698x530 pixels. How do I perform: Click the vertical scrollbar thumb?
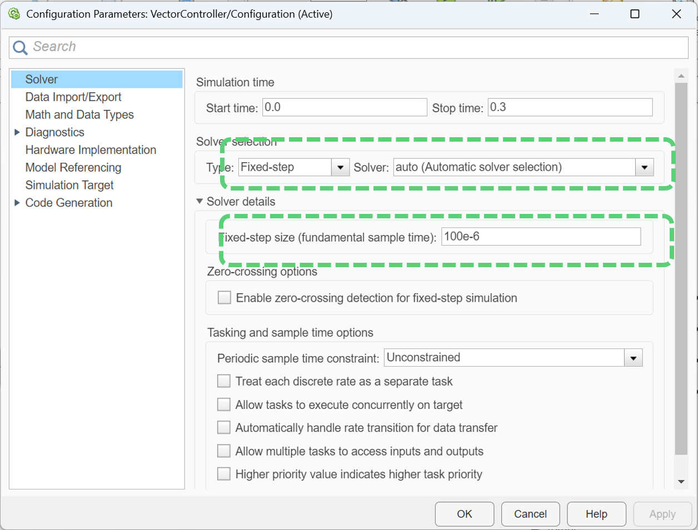(x=681, y=269)
